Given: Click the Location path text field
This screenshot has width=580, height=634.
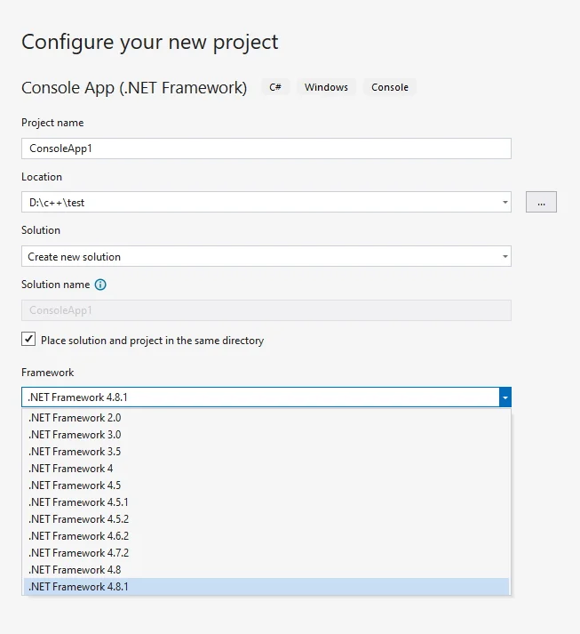Looking at the screenshot, I should 260,202.
